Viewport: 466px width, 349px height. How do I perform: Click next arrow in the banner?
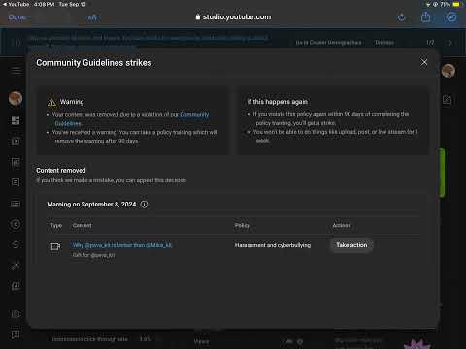pyautogui.click(x=449, y=43)
